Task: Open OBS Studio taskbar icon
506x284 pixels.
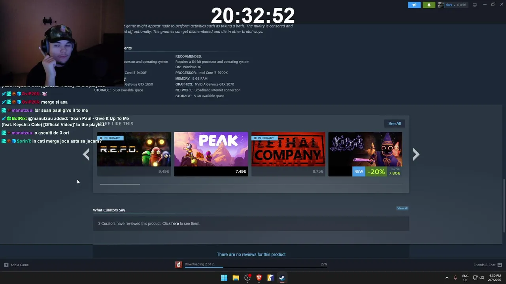Action: 247,278
